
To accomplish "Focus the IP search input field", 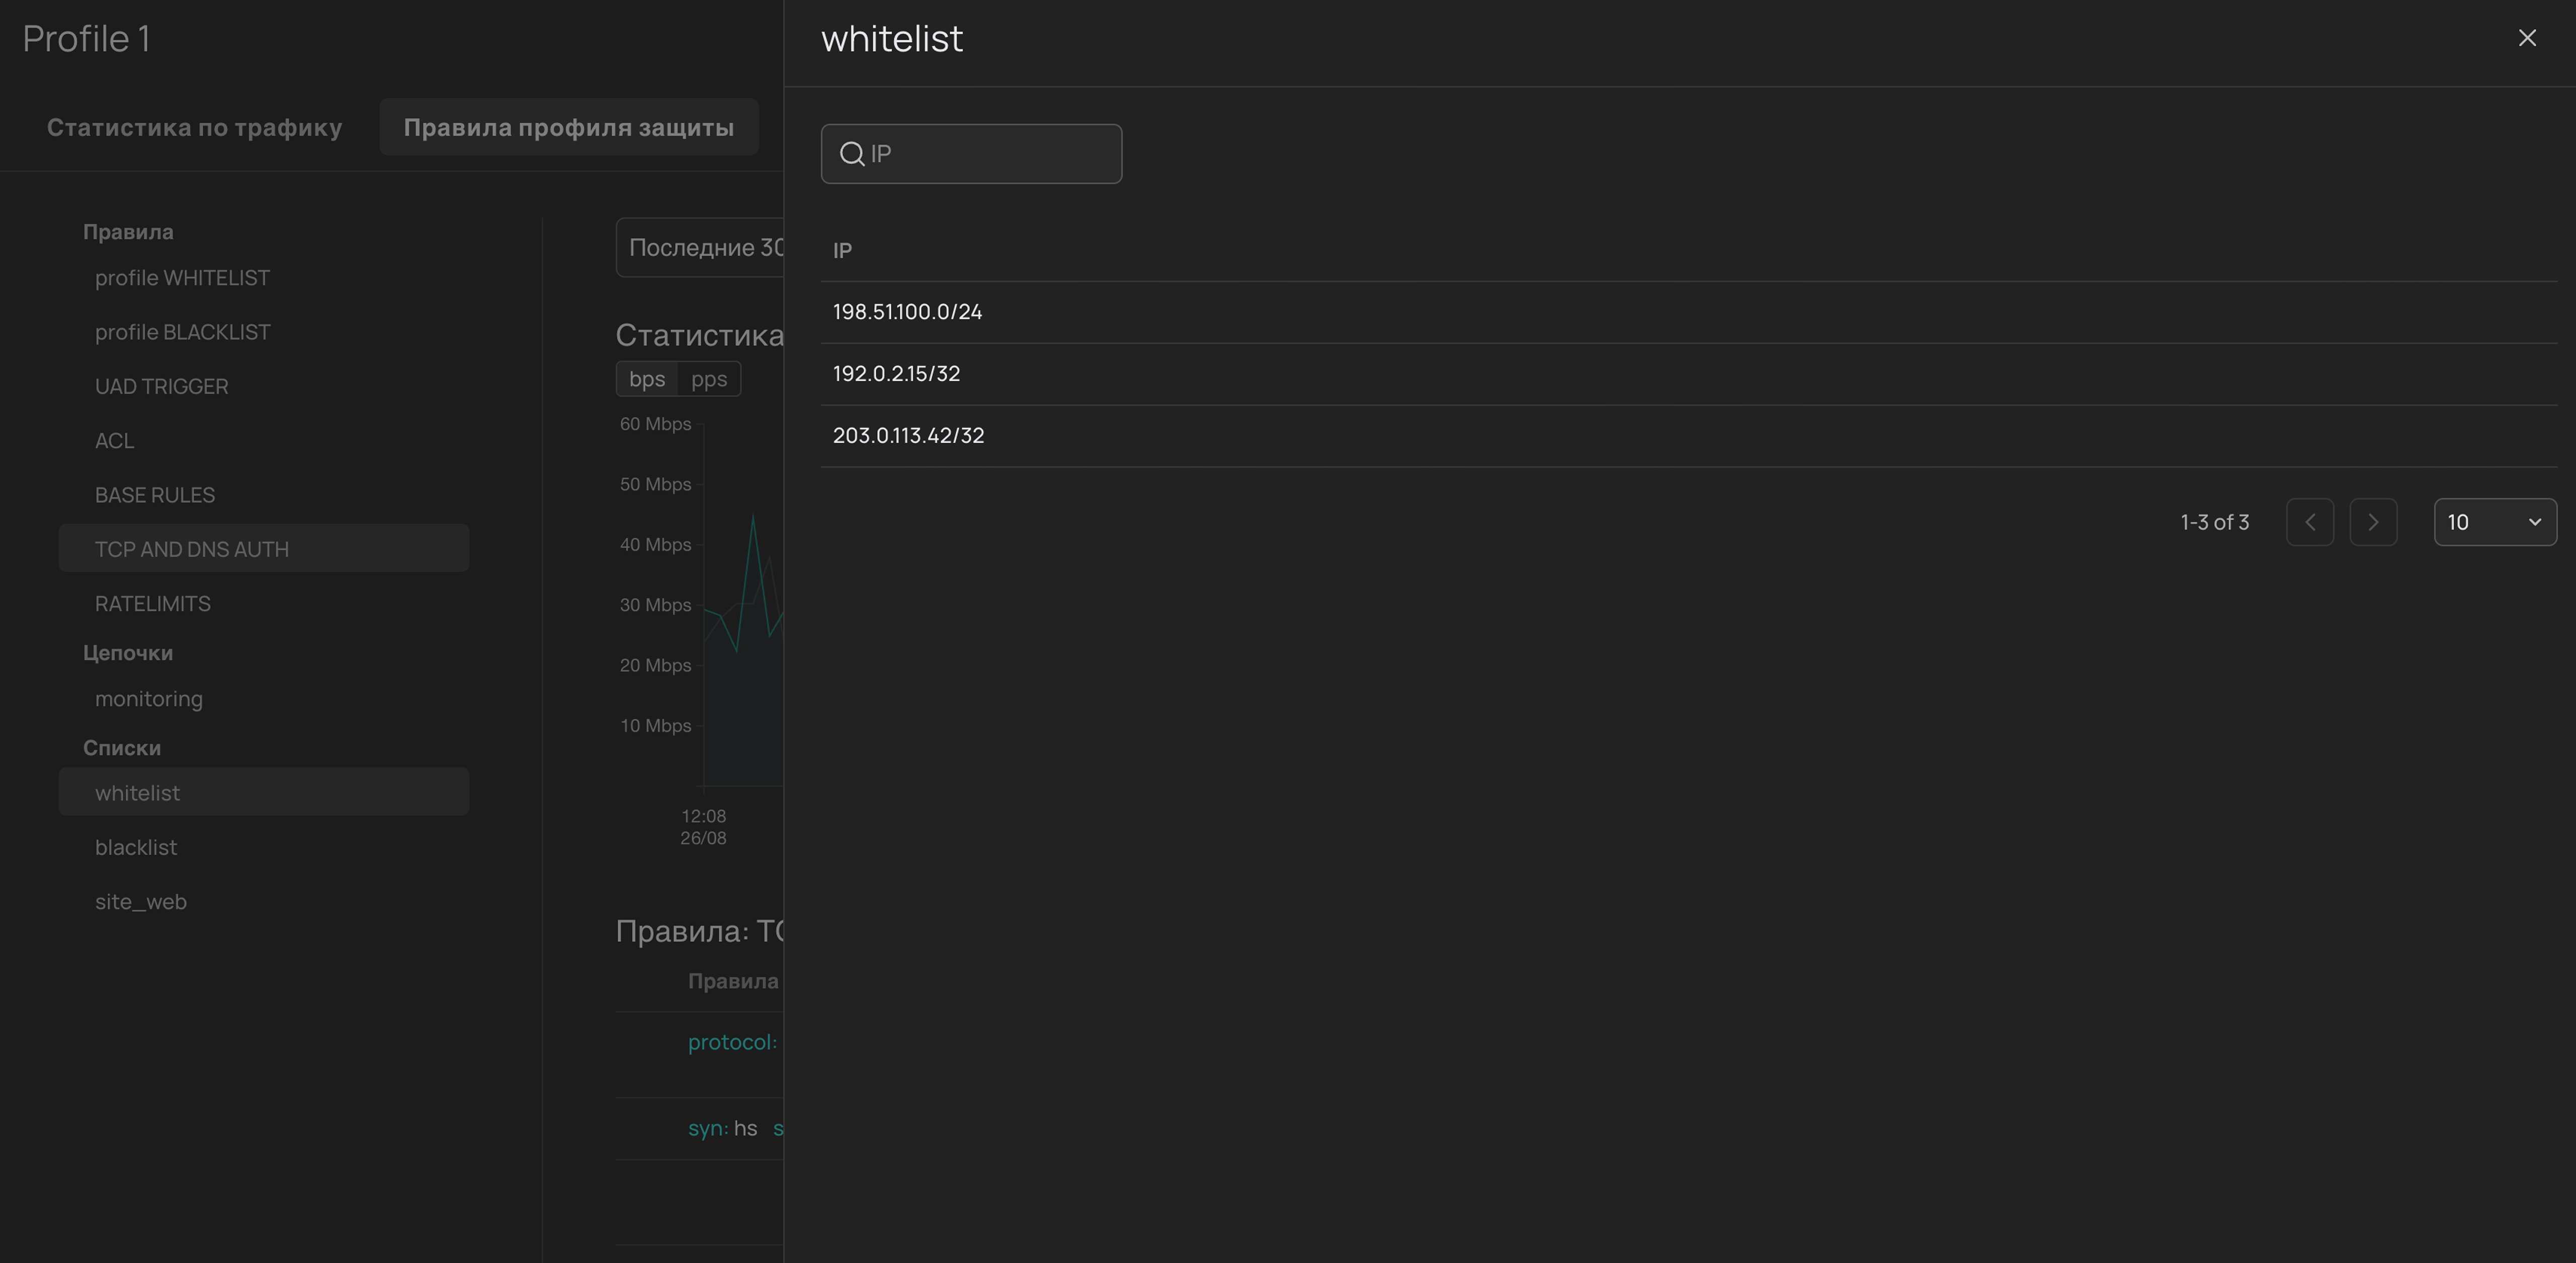I will click(971, 154).
